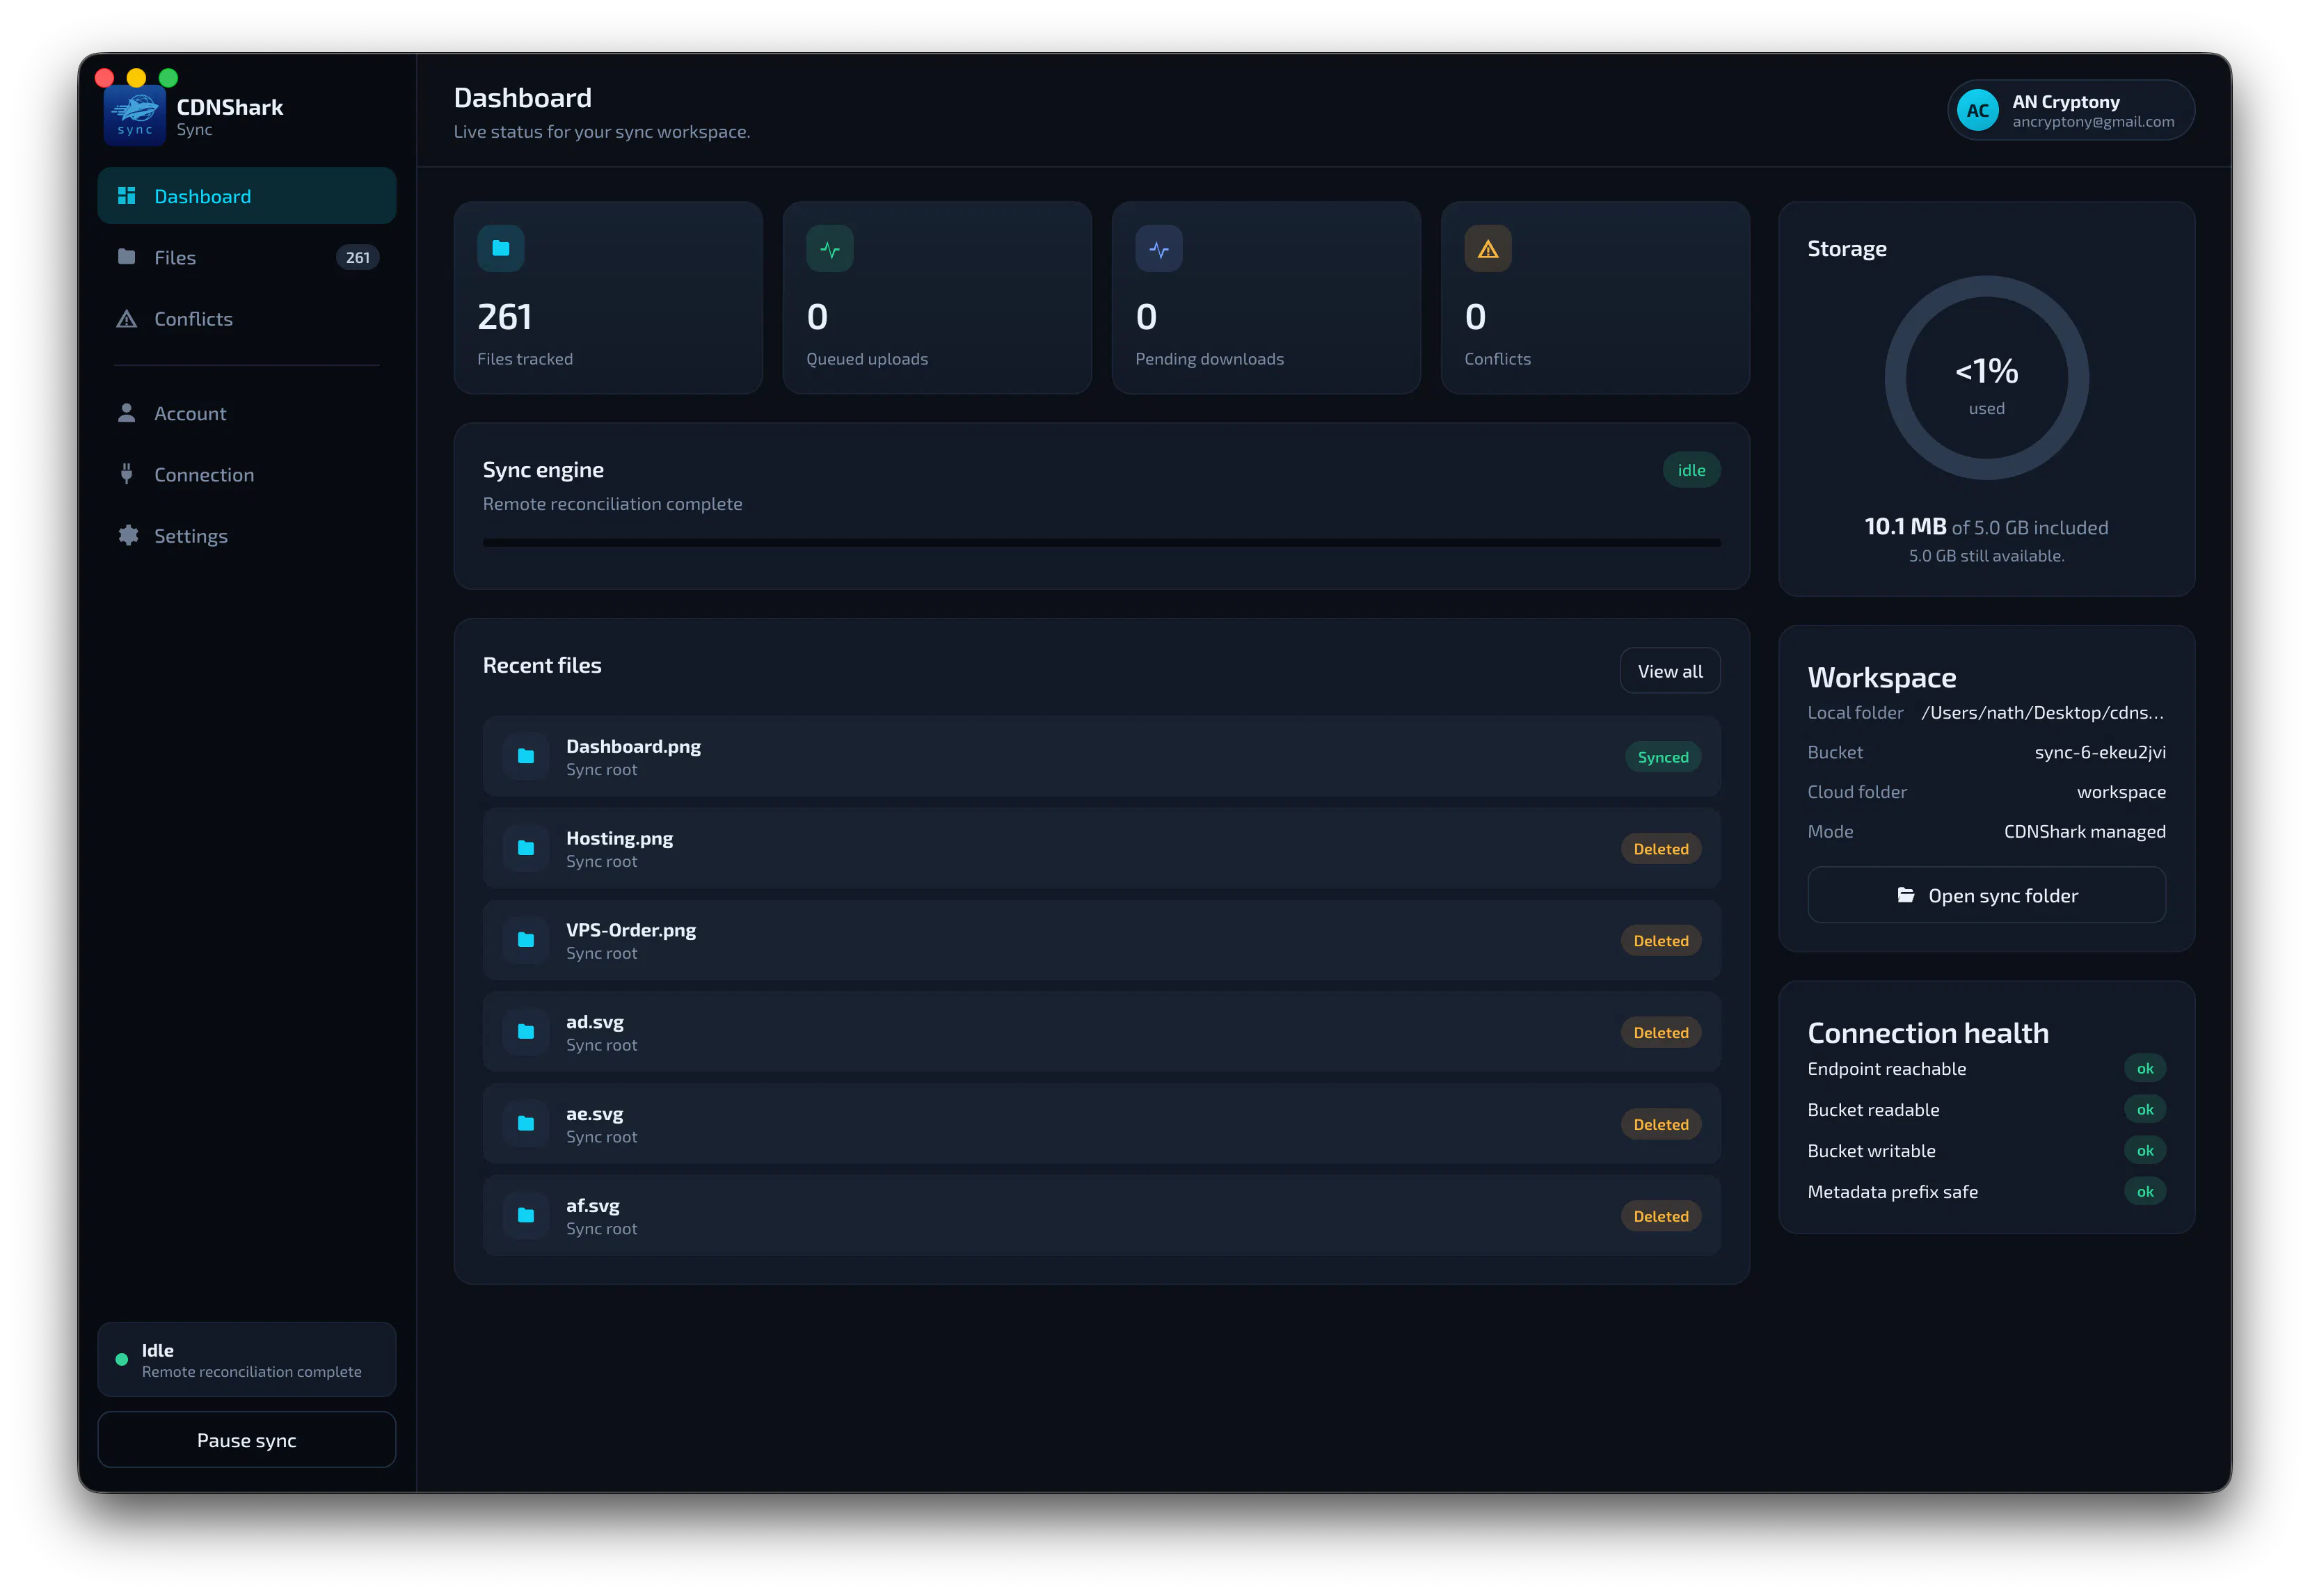
Task: Select the VPS-Order.png file name
Action: [631, 930]
